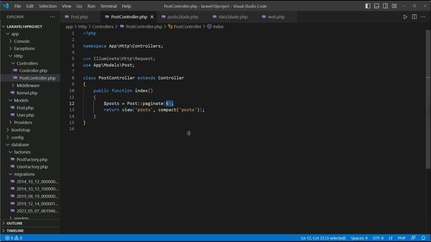The height and width of the screenshot is (242, 431).
Task: Open Explorer views and more actions
Action: (x=53, y=17)
